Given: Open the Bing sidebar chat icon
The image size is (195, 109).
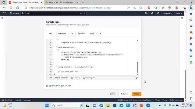Looking at the screenshot, I should pyautogui.click(x=191, y=8).
